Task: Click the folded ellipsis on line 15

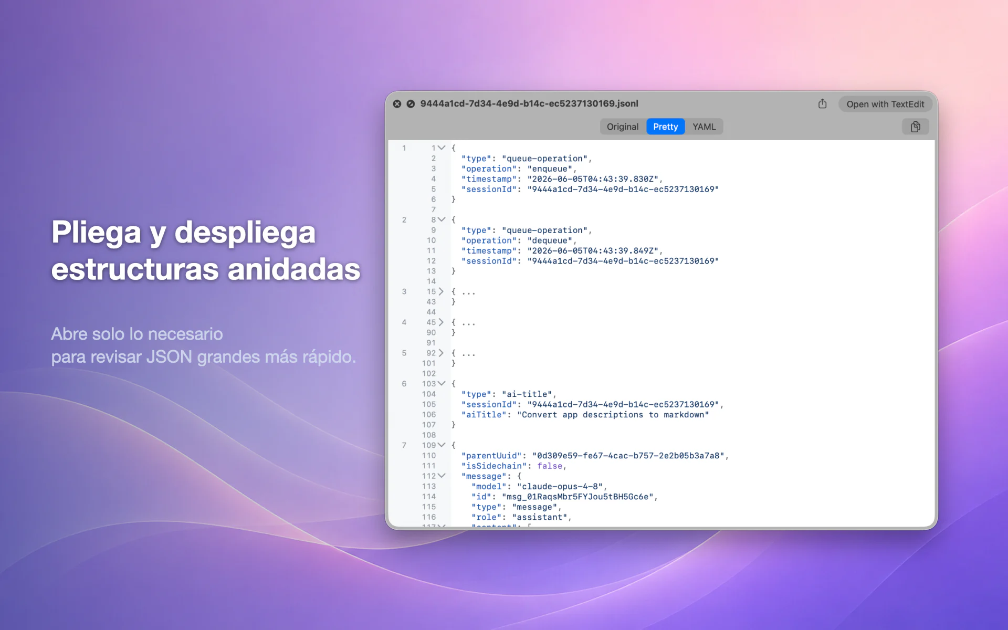Action: (x=468, y=292)
